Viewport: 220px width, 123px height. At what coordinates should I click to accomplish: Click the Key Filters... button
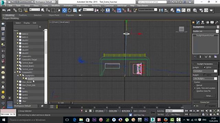coord(176,114)
